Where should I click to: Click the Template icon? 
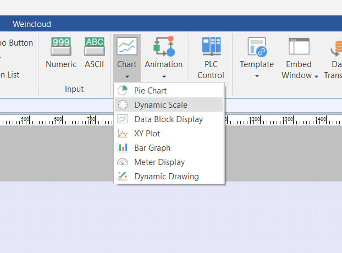(256, 47)
